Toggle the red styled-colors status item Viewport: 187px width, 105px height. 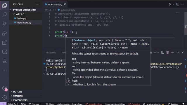tap(94, 104)
